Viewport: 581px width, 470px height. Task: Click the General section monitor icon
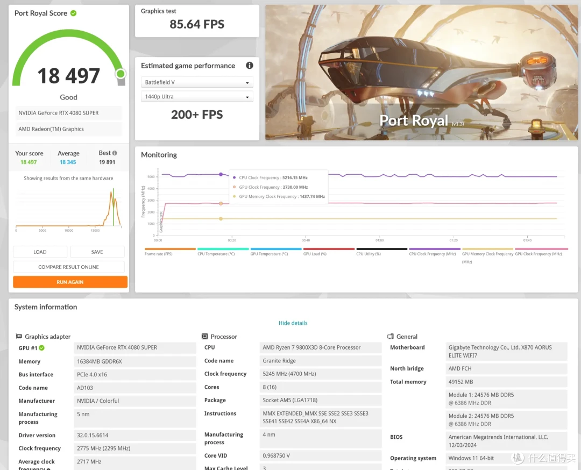pyautogui.click(x=390, y=336)
